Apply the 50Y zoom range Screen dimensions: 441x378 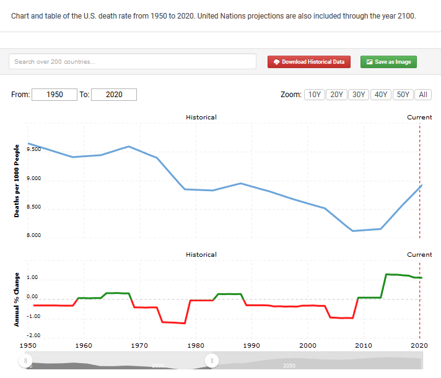tap(403, 95)
